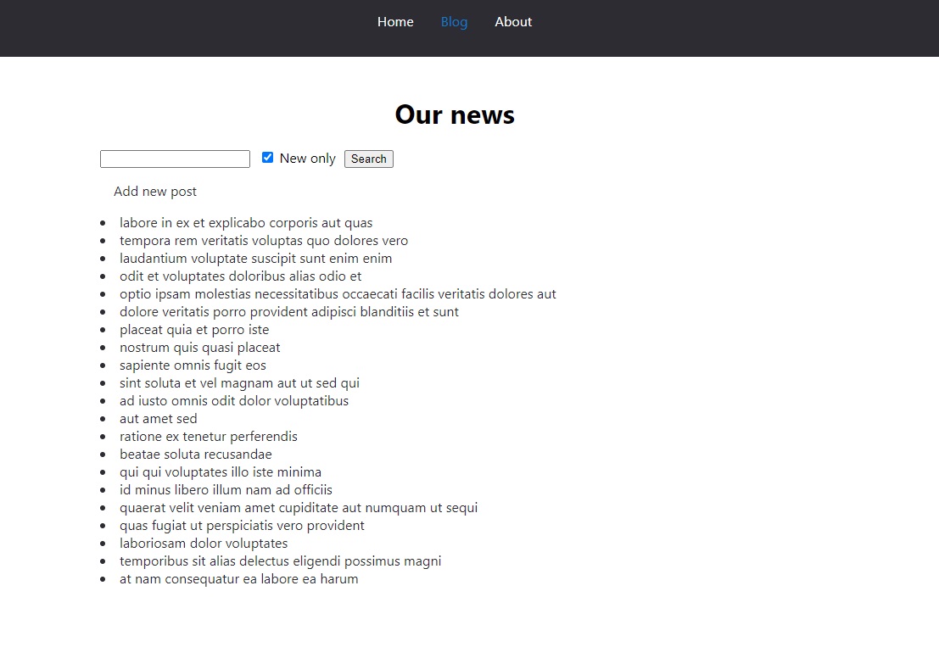Select "laudantium voluptate suscipit sunt enim enim"
This screenshot has width=939, height=647.
coord(255,259)
